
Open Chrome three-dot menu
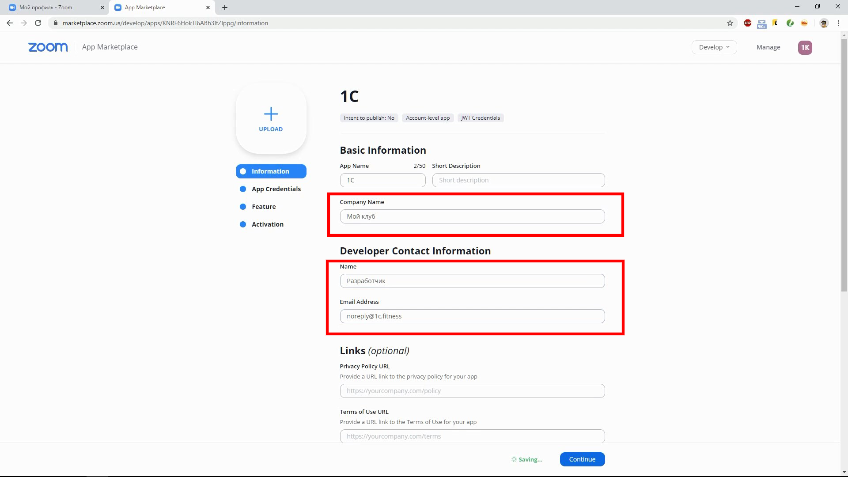(838, 23)
